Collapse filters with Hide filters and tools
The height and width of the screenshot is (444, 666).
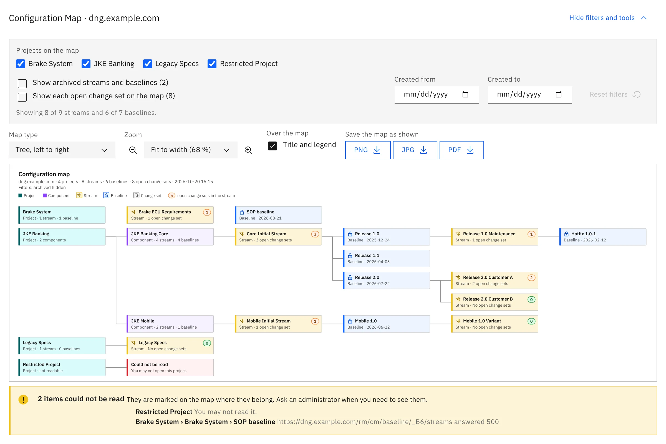[608, 18]
